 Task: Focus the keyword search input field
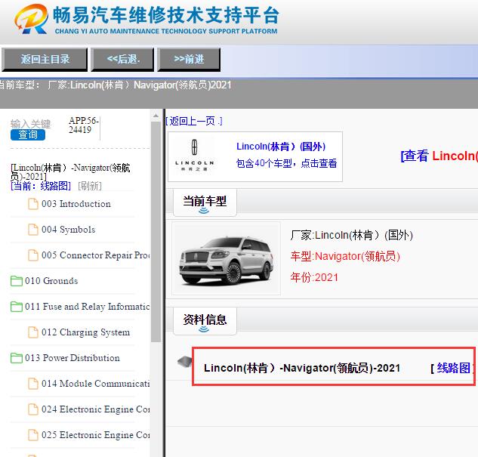click(30, 124)
